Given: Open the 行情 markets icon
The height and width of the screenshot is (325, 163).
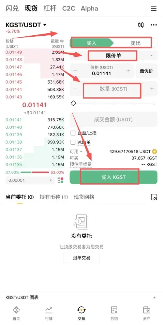Looking at the screenshot, I should click(x=49, y=313).
